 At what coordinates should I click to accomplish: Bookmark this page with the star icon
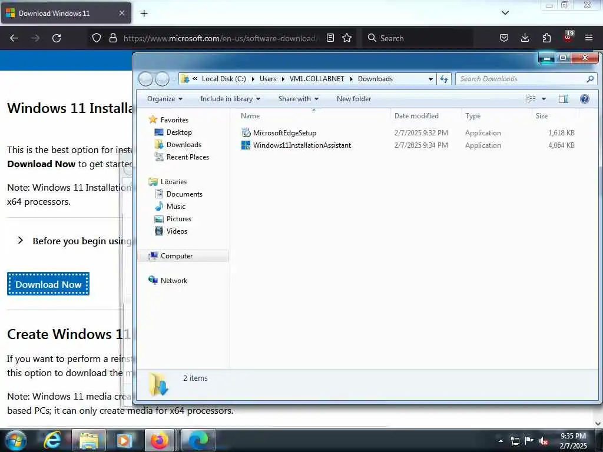347,38
